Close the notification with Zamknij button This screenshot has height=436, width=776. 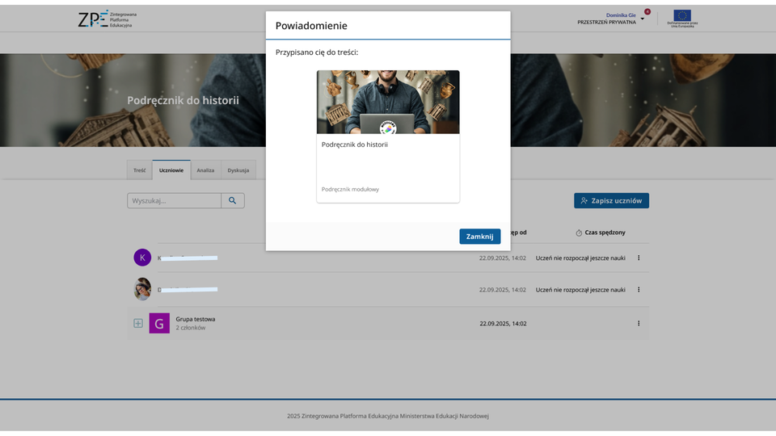[x=479, y=237]
